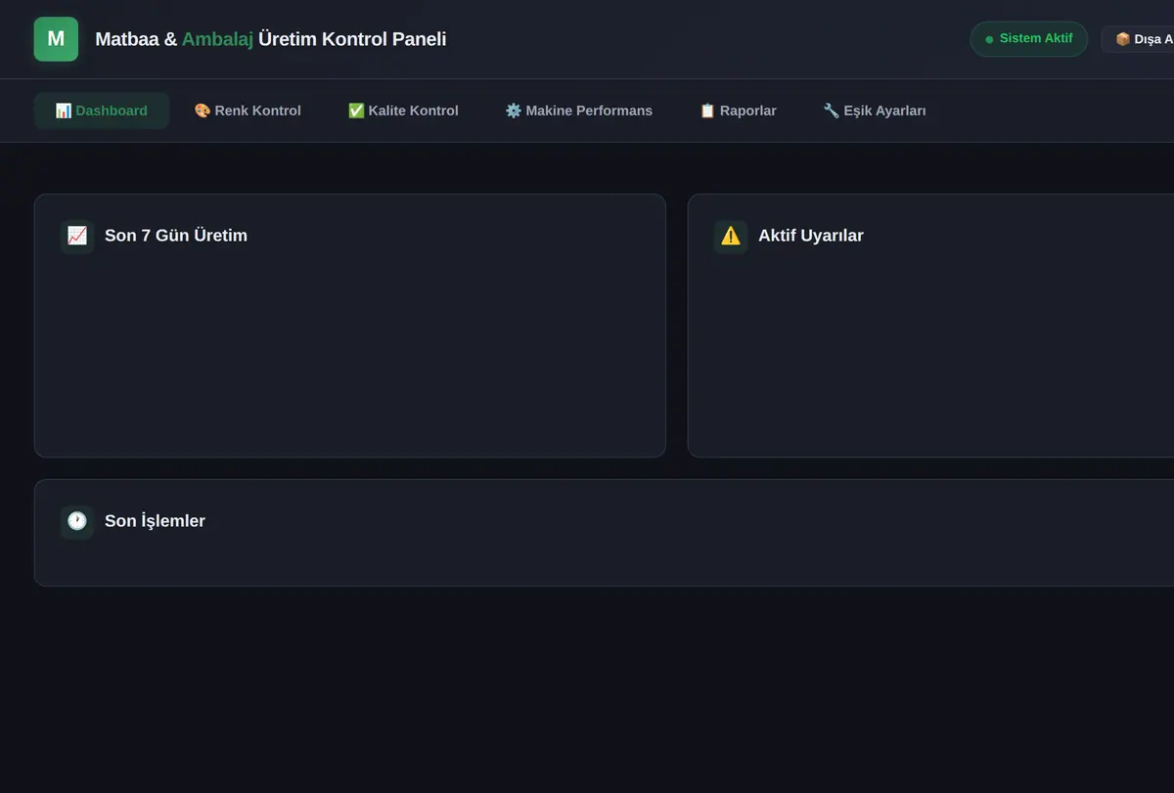This screenshot has width=1174, height=793.
Task: Go to the Kalite Kontrol tab
Action: (403, 110)
